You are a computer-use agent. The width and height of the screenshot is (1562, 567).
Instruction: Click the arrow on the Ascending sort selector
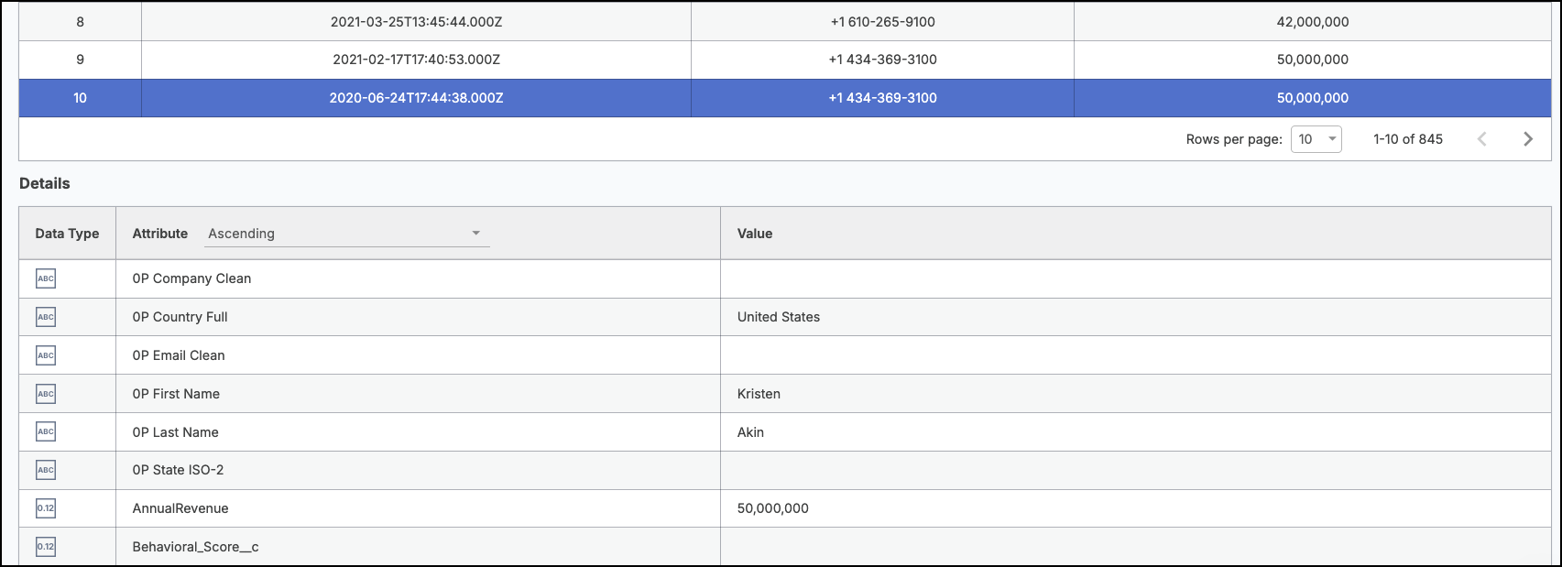pos(476,234)
